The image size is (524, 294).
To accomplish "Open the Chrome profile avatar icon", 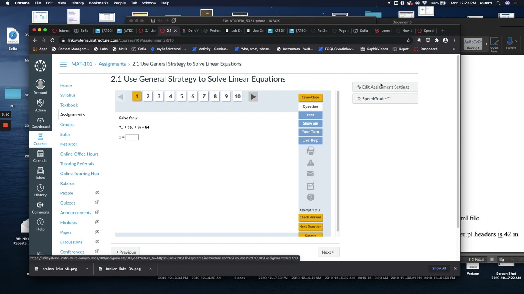I will [x=445, y=40].
